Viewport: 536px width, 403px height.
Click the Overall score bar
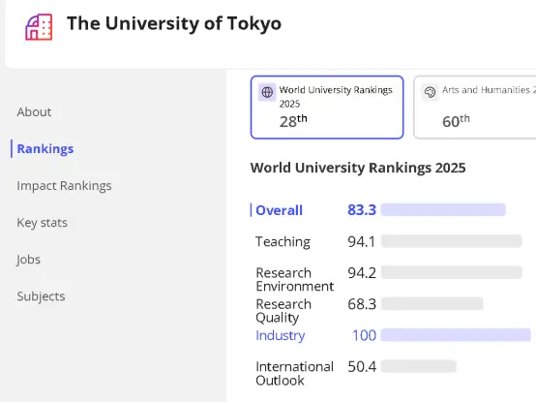pos(443,210)
